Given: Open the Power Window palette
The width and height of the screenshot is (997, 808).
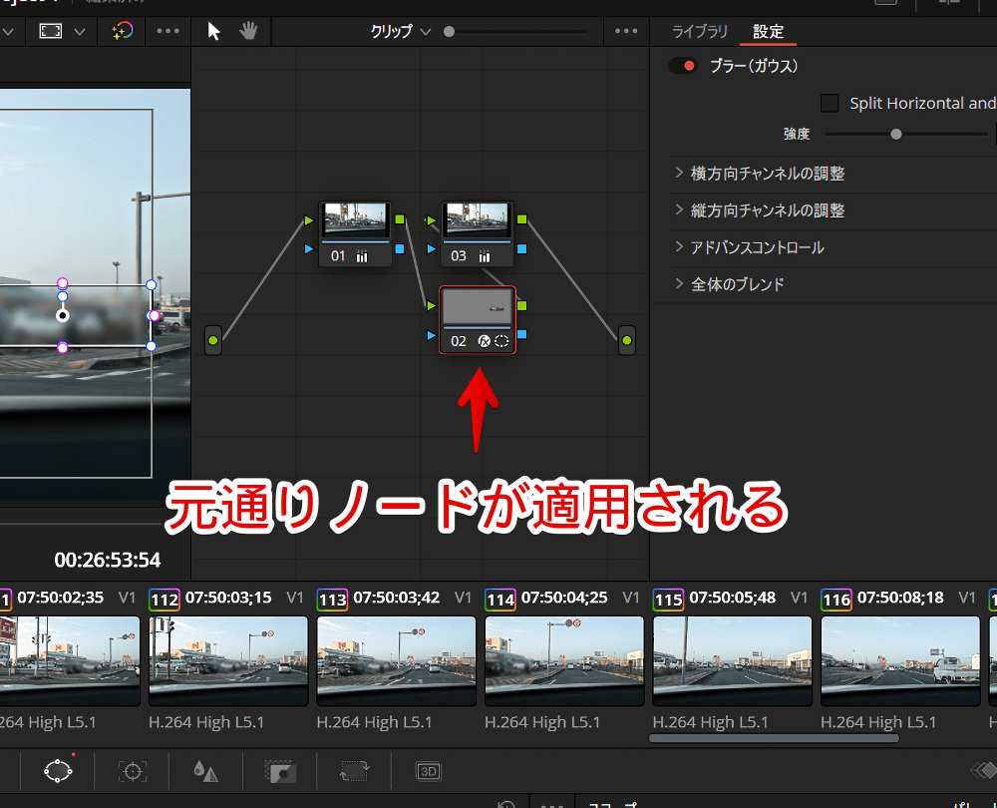Looking at the screenshot, I should [58, 770].
